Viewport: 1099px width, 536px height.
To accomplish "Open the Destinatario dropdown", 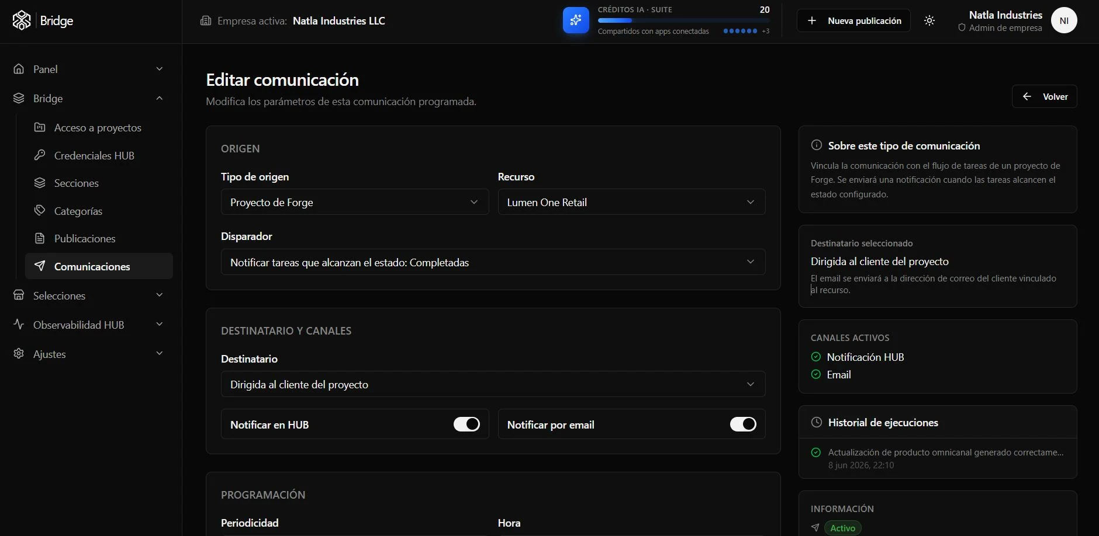I will coord(493,384).
